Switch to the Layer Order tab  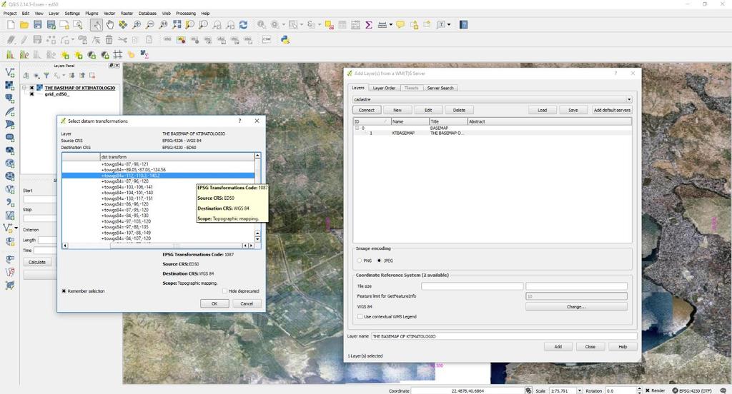(x=384, y=88)
